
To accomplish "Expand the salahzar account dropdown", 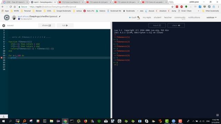I will 211,18.
